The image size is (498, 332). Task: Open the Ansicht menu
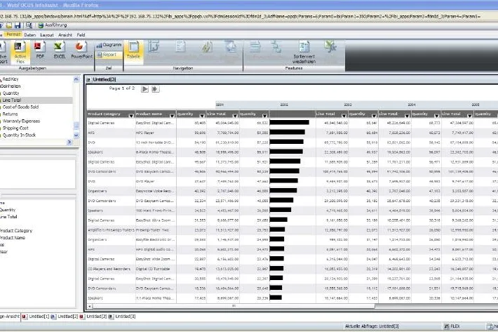click(x=65, y=35)
